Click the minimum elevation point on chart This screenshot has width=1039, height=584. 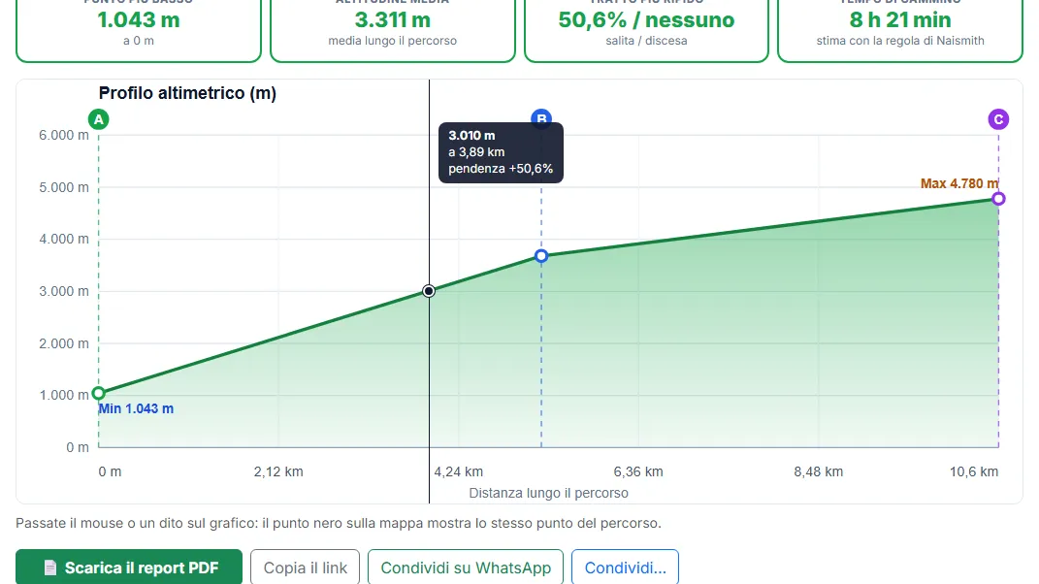click(x=99, y=393)
